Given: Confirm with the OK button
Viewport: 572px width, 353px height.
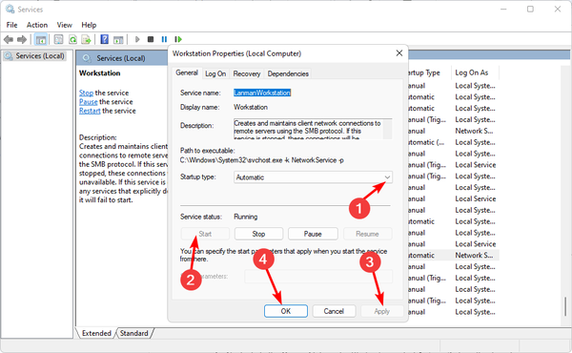Looking at the screenshot, I should (286, 311).
